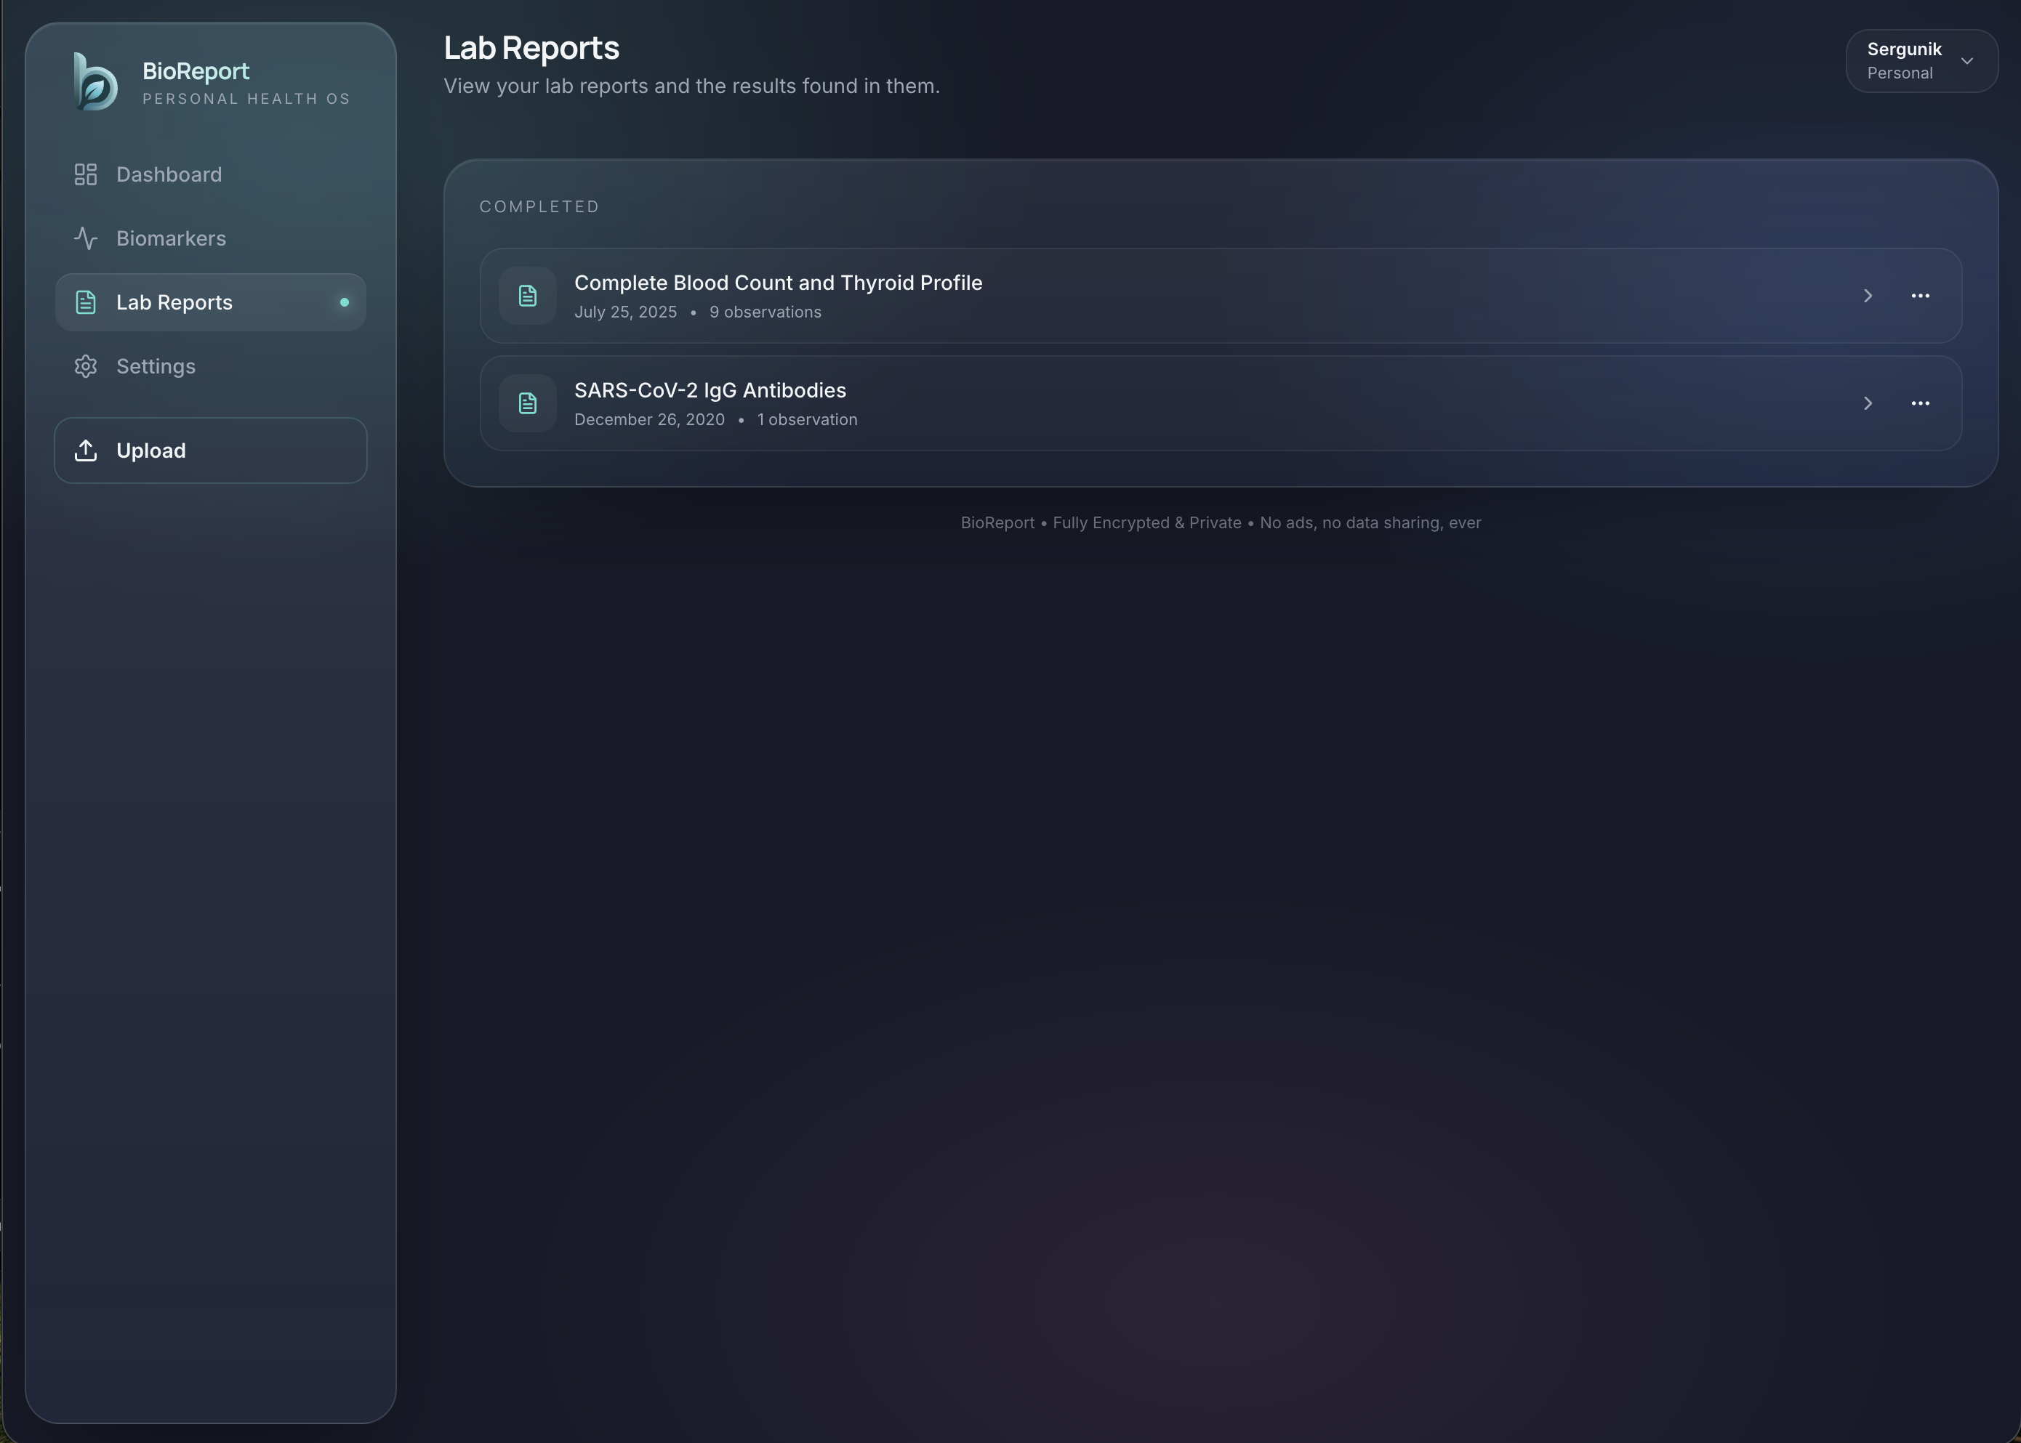
Task: Click the Lab Reports page heading
Action: tap(531, 48)
